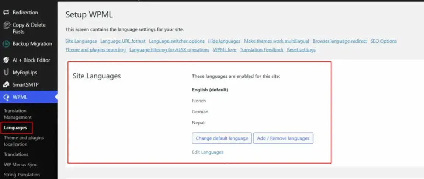This screenshot has height=179, width=424.
Task: Click the Redirection icon in sidebar
Action: pyautogui.click(x=6, y=13)
